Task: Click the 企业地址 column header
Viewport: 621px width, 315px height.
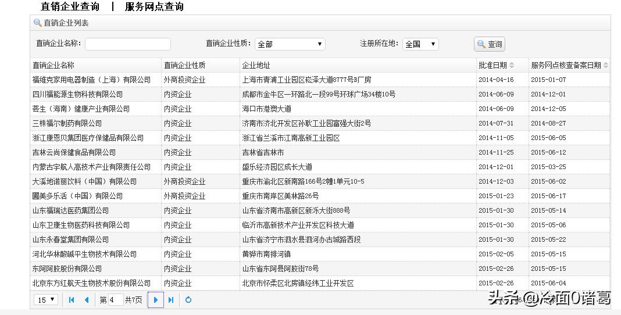Action: point(358,65)
